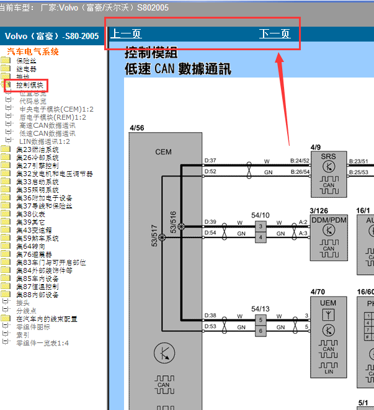Viewport: 374px width, 410px height.
Task: Select the 控制模块 tree folder
Action: pos(30,85)
